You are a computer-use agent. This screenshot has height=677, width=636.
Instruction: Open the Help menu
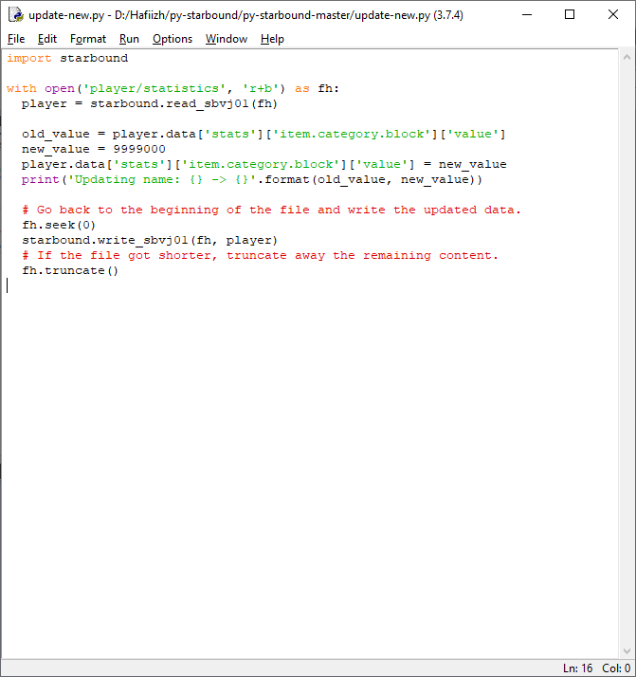(x=272, y=39)
